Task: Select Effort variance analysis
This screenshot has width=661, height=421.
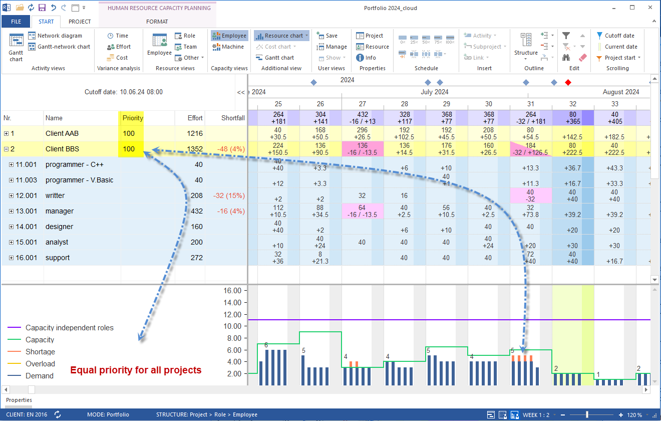Action: [119, 47]
